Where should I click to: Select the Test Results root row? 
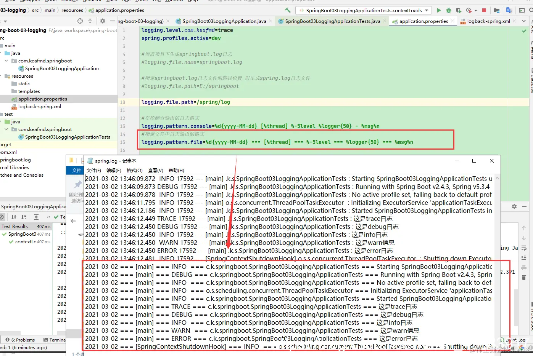click(x=26, y=227)
